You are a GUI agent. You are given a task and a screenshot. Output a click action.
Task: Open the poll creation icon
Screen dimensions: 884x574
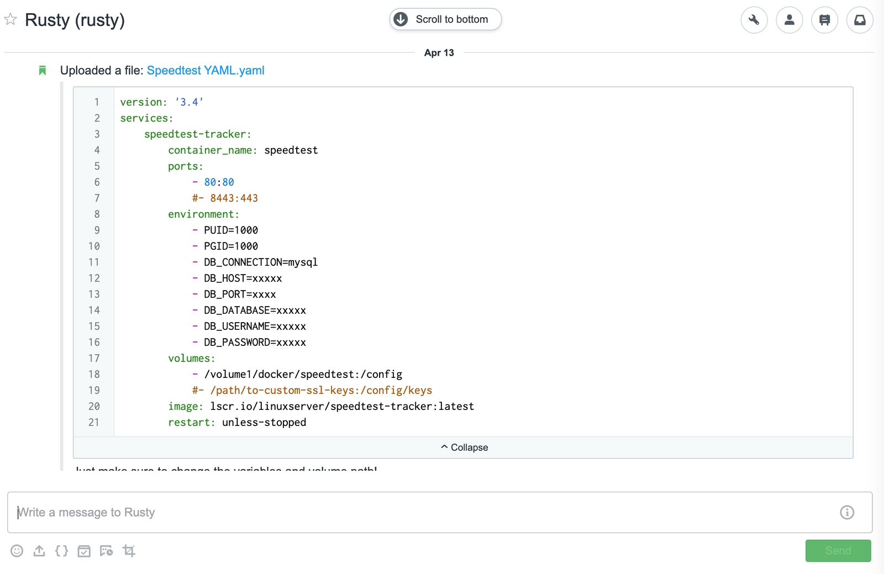pos(84,551)
